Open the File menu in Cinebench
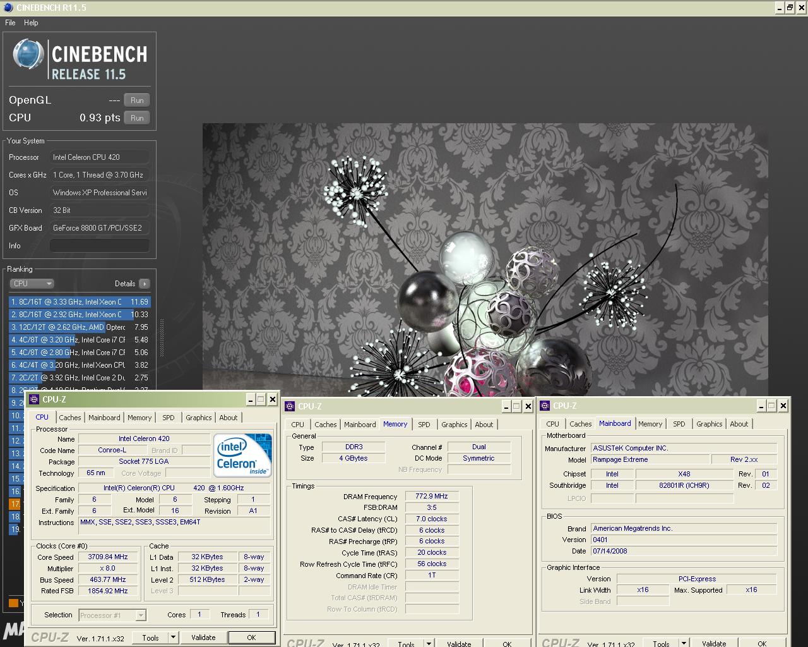The image size is (808, 647). point(10,23)
